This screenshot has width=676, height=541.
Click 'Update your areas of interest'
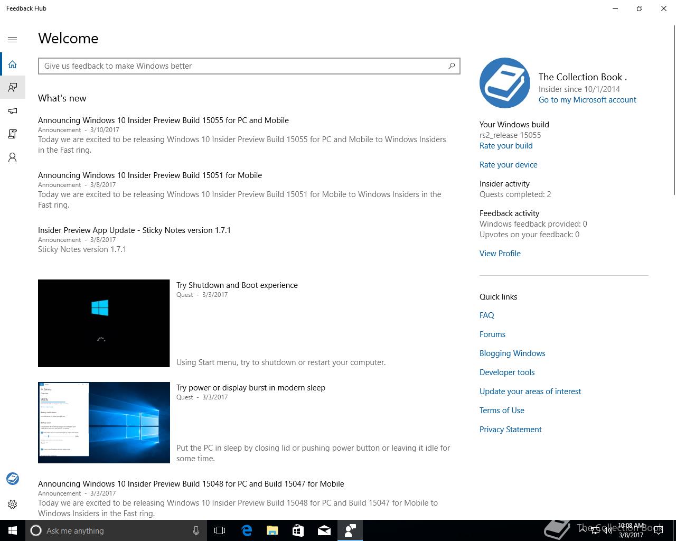(x=530, y=391)
